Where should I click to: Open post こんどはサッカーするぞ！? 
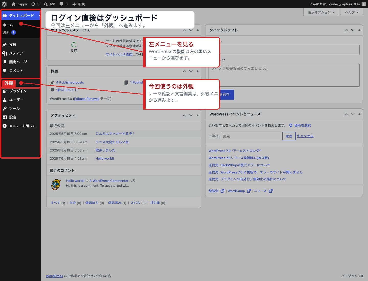click(x=116, y=134)
